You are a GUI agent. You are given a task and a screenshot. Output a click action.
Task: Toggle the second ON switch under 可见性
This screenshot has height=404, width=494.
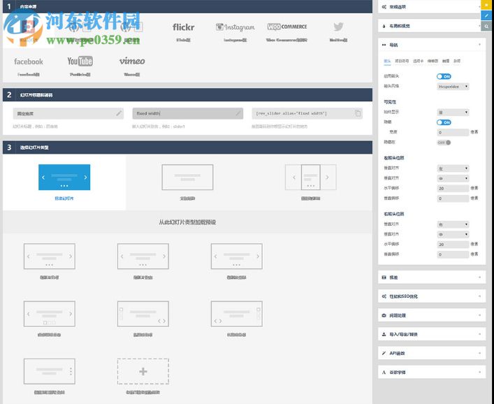444,122
